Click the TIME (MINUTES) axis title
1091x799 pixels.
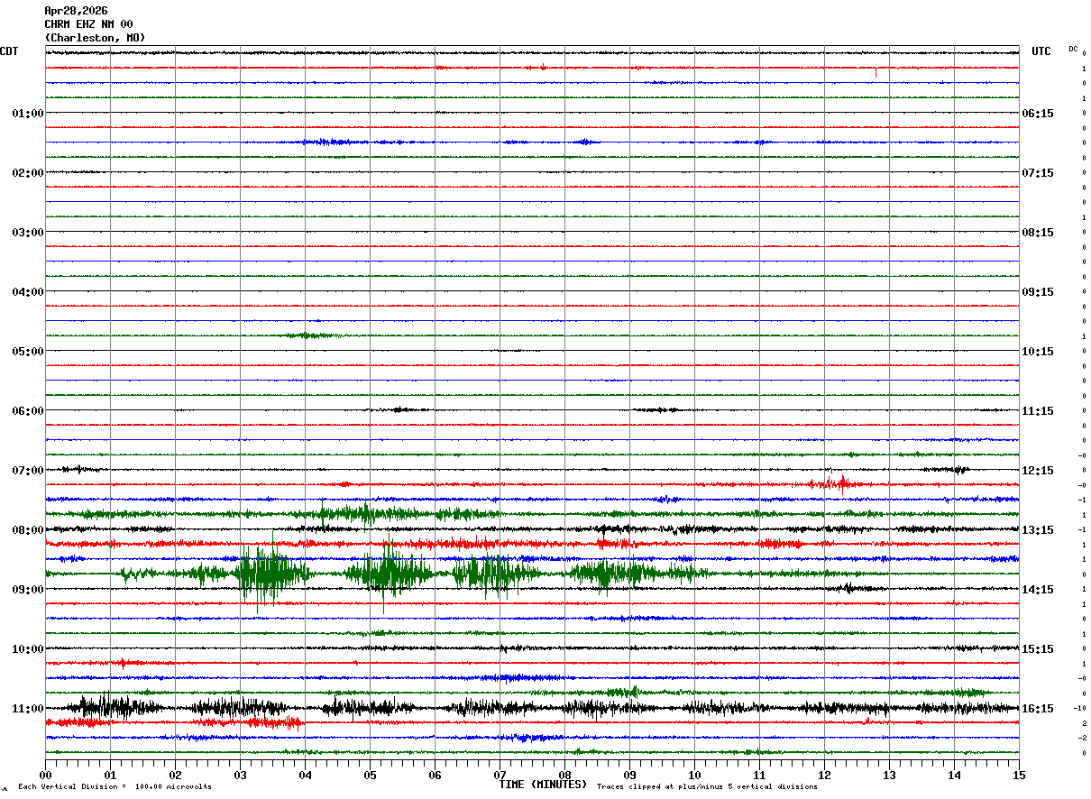tap(543, 785)
